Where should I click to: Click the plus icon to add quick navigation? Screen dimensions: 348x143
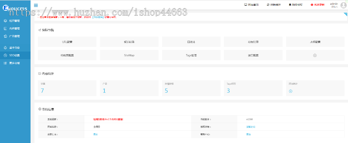(315, 55)
